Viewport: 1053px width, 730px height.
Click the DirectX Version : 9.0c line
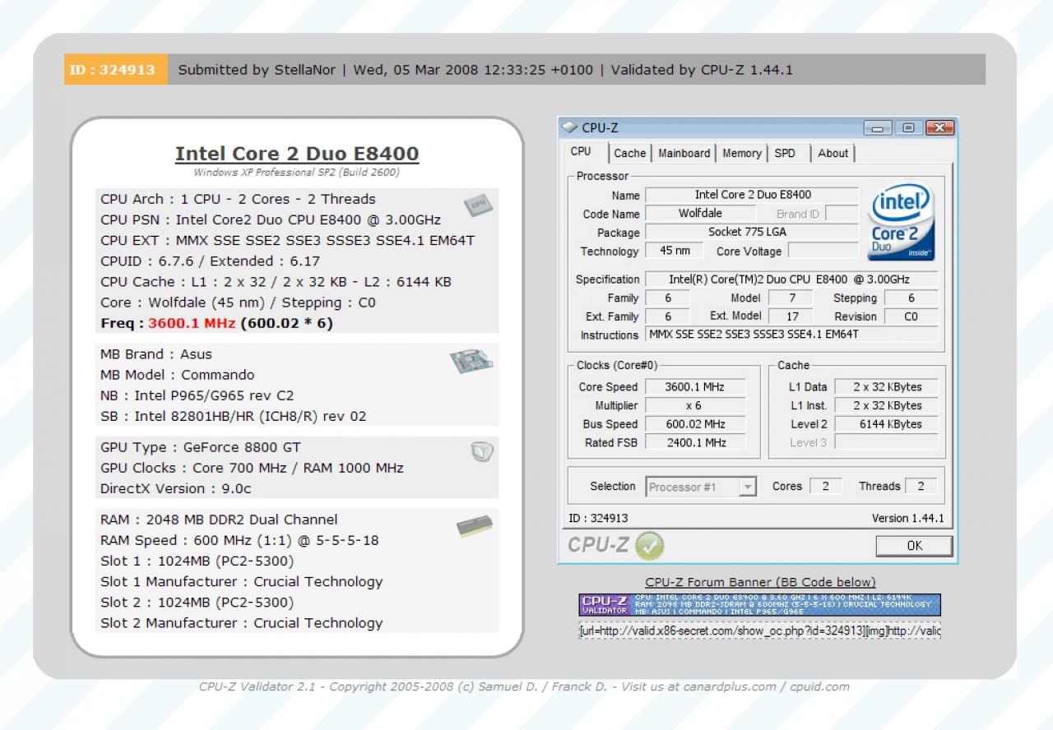coord(176,488)
